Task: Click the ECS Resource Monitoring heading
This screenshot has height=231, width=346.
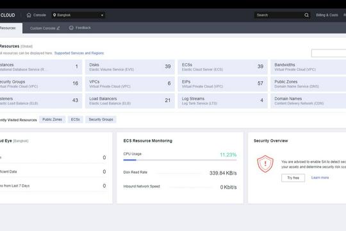Action: (148, 141)
